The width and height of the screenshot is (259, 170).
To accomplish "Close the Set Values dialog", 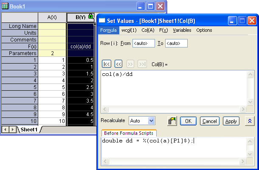I will click(x=252, y=21).
